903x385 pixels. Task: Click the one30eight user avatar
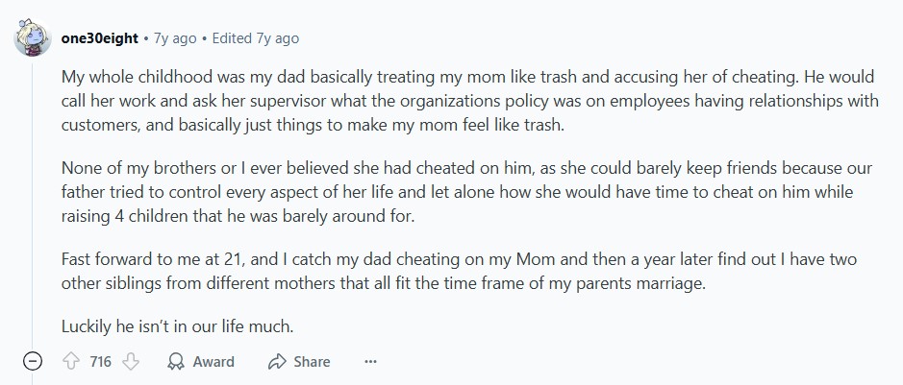[x=31, y=36]
